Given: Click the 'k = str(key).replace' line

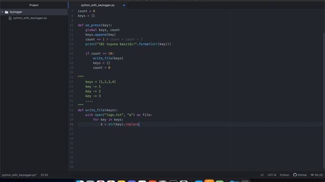Looking at the screenshot, I should point(120,124).
